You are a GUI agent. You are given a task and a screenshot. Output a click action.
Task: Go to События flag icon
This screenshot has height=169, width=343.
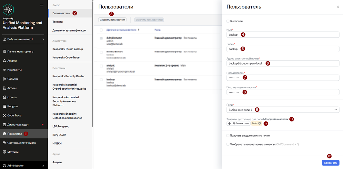coord(5,79)
